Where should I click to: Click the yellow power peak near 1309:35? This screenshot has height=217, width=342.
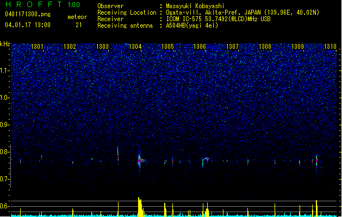point(316,208)
